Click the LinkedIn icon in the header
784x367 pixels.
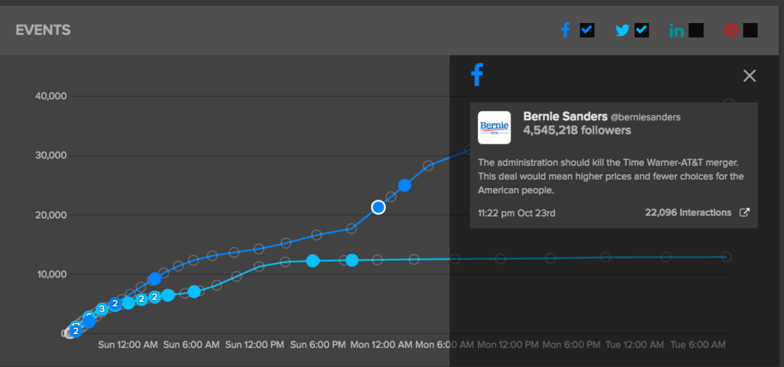[x=677, y=31]
